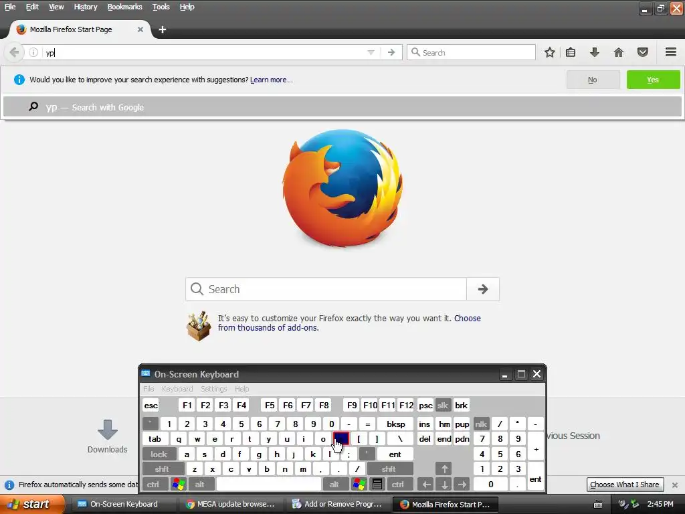This screenshot has height=514, width=685.
Task: Click the start page Search field
Action: point(326,289)
